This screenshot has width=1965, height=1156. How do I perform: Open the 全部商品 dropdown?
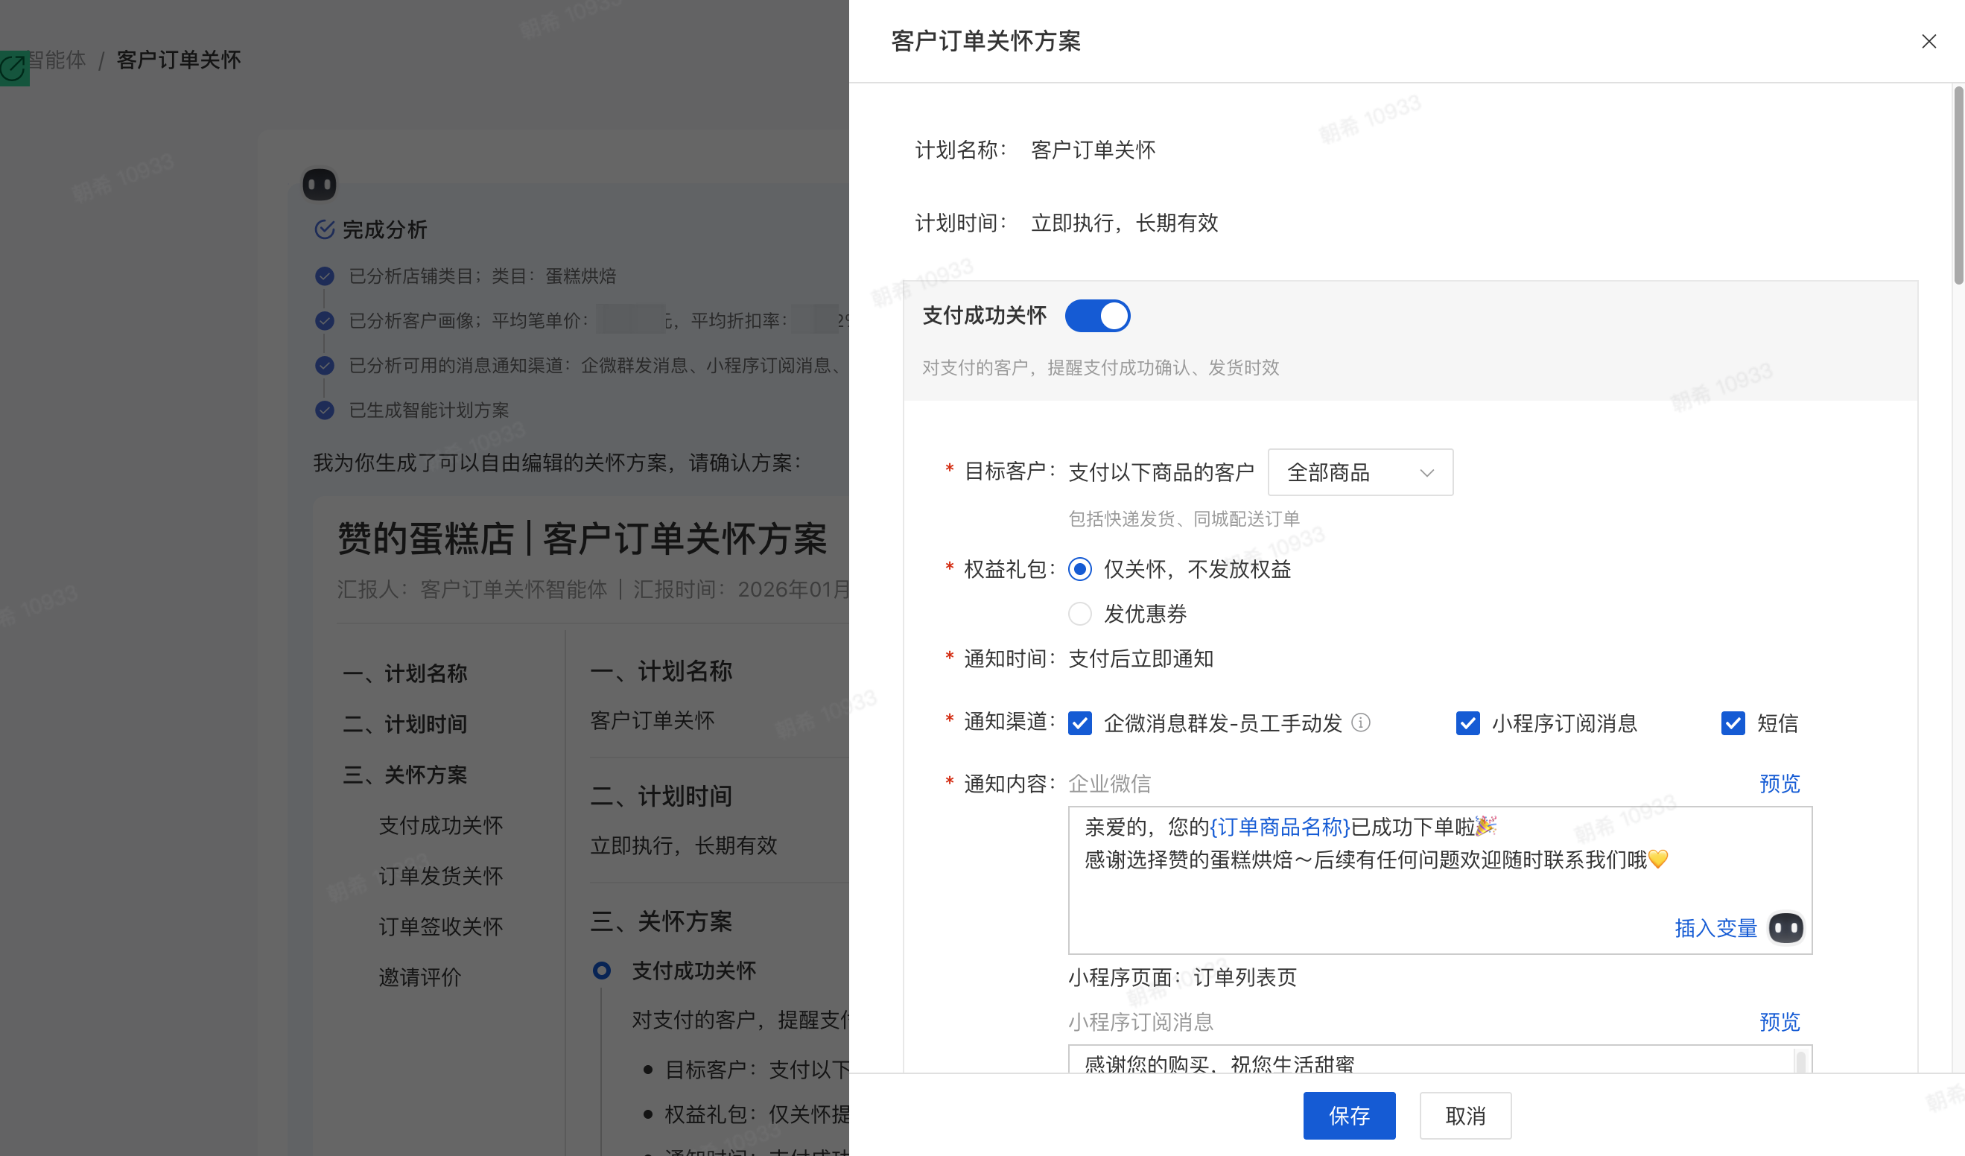(1360, 472)
